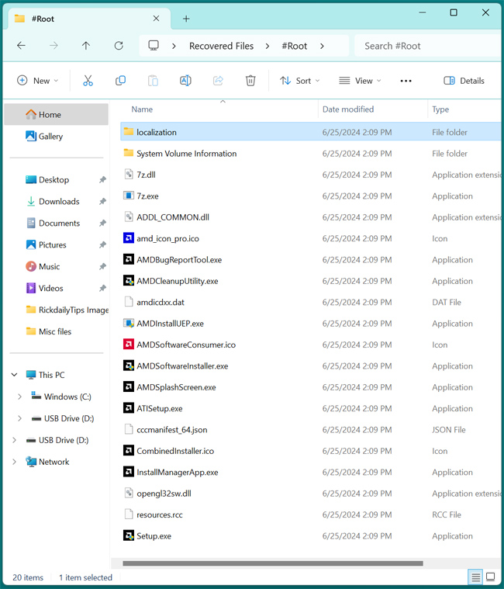Image resolution: width=504 pixels, height=589 pixels.
Task: Click the Search #Root field
Action: [x=427, y=46]
